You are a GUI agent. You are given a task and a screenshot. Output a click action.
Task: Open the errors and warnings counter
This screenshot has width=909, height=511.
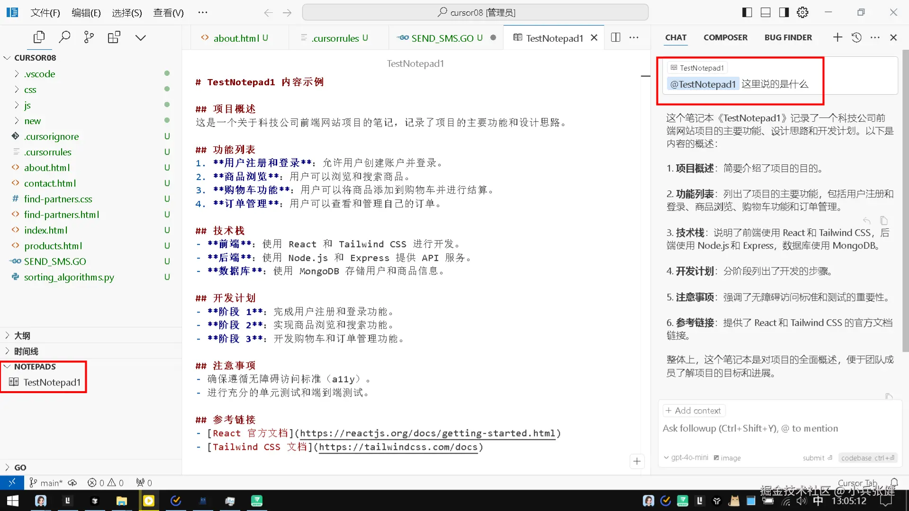tap(105, 483)
